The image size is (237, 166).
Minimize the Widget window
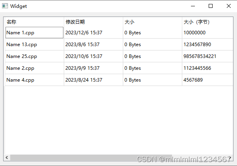point(193,6)
